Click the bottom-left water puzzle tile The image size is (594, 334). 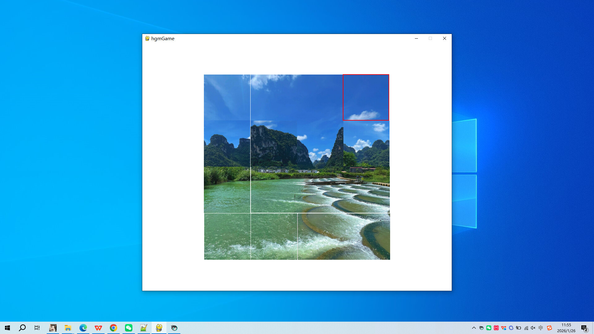click(x=227, y=236)
